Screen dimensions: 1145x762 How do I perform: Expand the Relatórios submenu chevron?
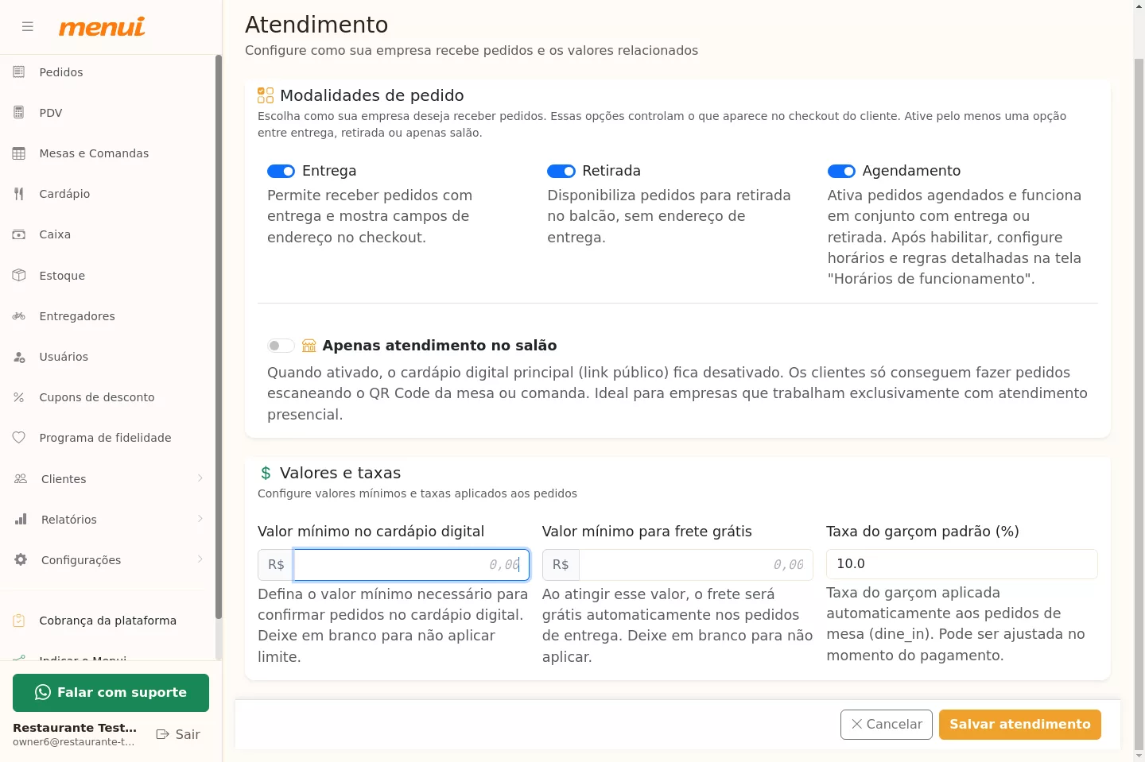200,519
